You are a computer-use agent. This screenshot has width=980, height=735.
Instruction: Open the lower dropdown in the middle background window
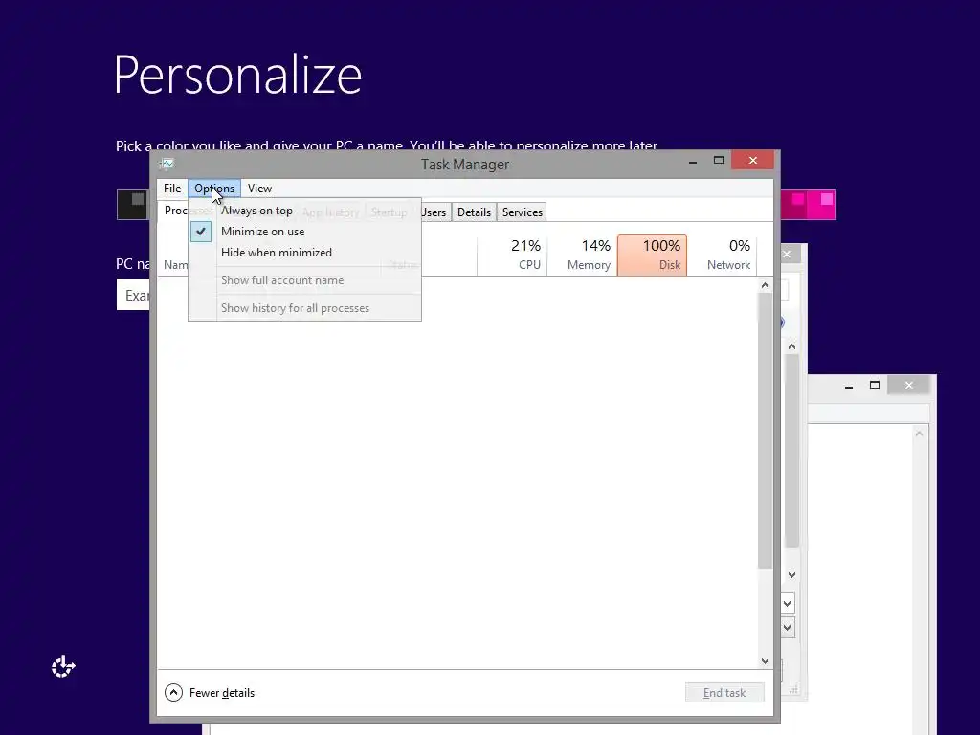click(x=788, y=627)
